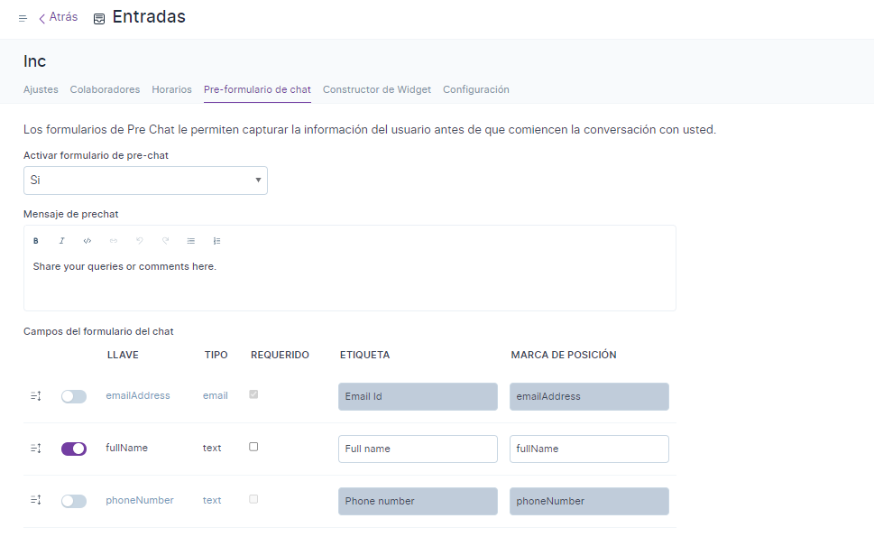Open the Activar formulario de pre-chat dropdown
874x537 pixels.
(x=145, y=181)
